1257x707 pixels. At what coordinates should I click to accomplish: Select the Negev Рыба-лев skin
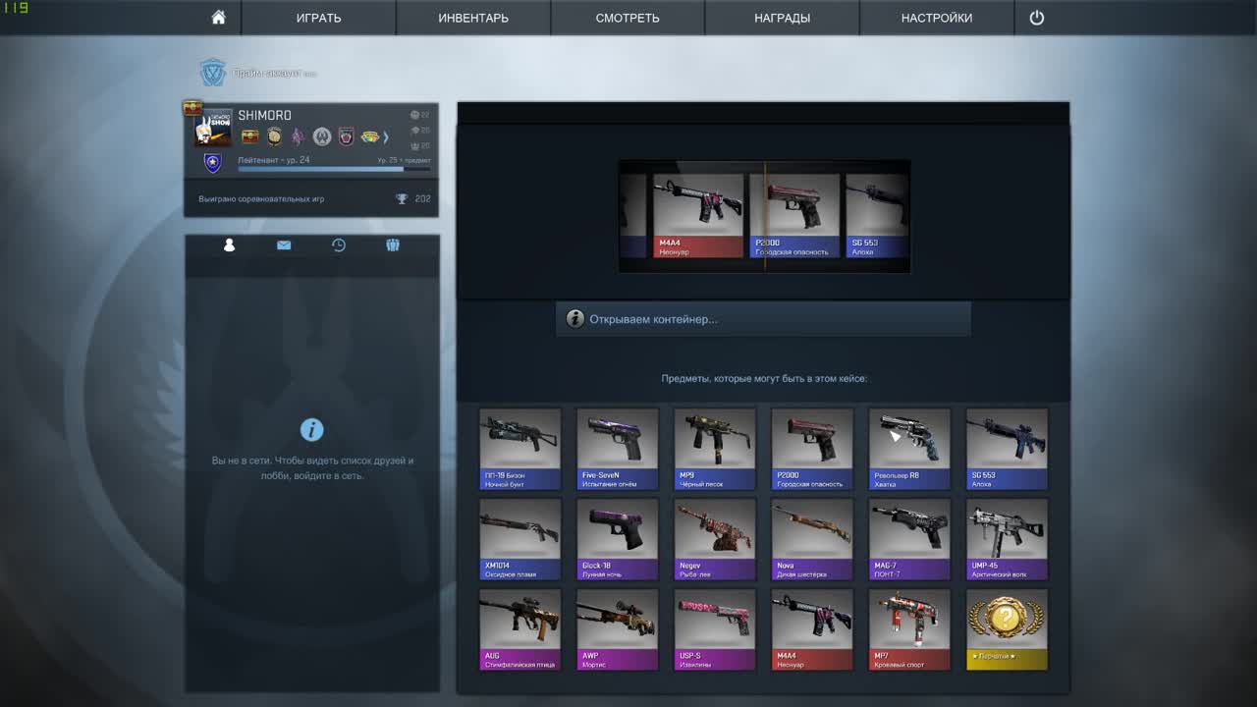tap(715, 539)
